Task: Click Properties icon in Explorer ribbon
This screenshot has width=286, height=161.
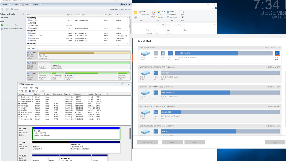Action: pos(154,14)
